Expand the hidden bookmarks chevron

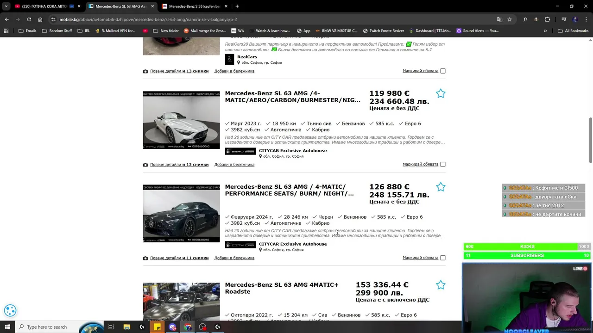coord(545,31)
